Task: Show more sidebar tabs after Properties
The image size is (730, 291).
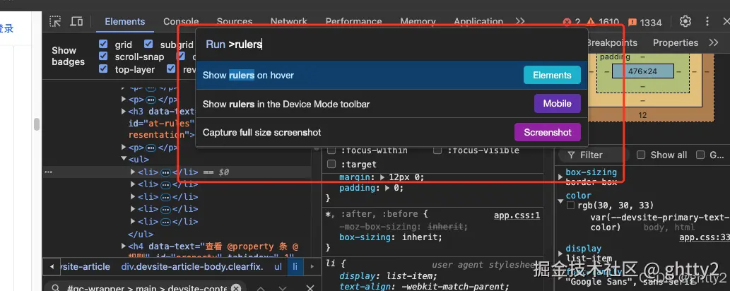Action: click(713, 43)
